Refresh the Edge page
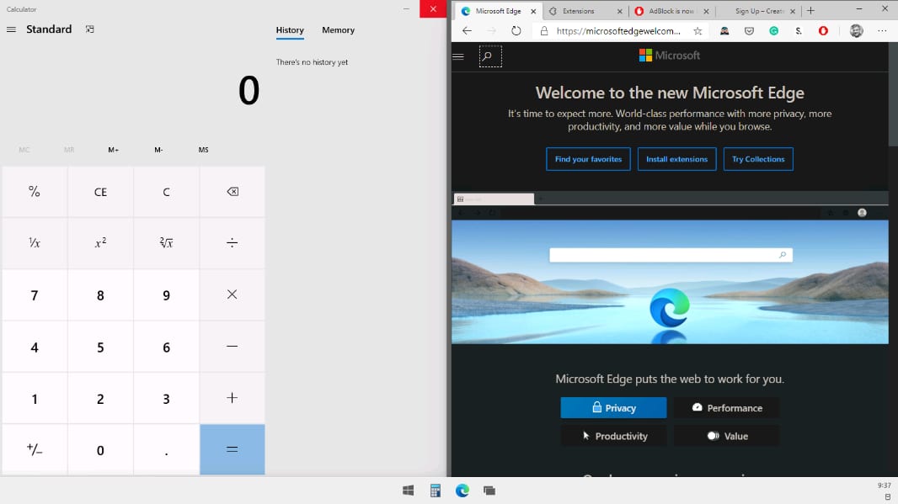Screen dimensions: 898x504 (x=516, y=31)
